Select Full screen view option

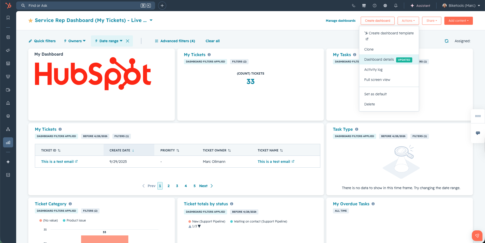[x=389, y=80]
